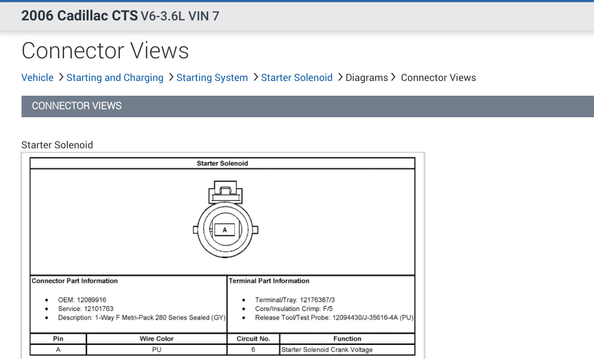The image size is (594, 359).
Task: Click the Pin column header
Action: [x=58, y=339]
